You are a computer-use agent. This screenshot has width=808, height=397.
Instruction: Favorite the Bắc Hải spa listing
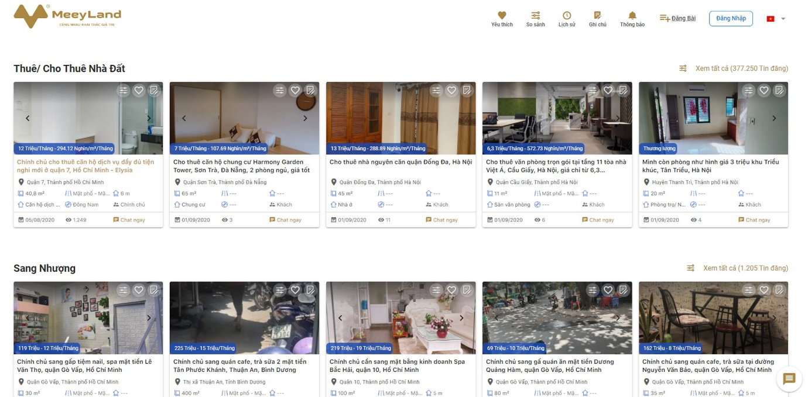click(451, 290)
